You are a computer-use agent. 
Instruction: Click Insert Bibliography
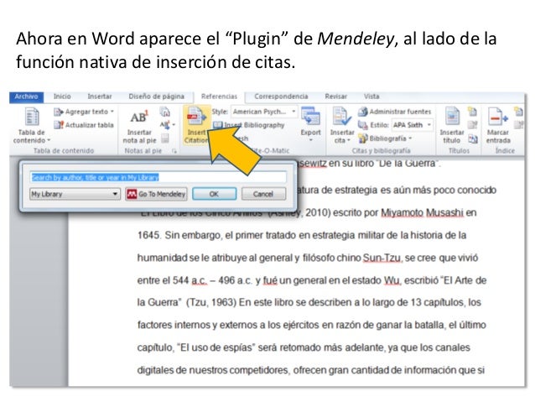click(x=249, y=125)
